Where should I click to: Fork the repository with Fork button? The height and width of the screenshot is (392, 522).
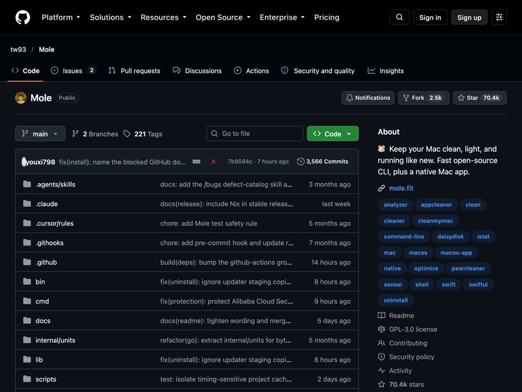(423, 98)
